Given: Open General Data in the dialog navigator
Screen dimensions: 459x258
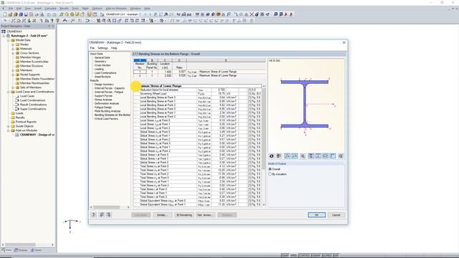Looking at the screenshot, I should tap(102, 57).
